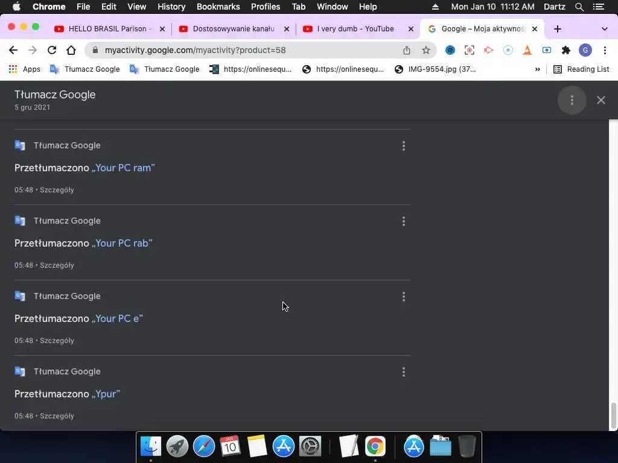Open Spotlight search in menu bar

coord(579,7)
